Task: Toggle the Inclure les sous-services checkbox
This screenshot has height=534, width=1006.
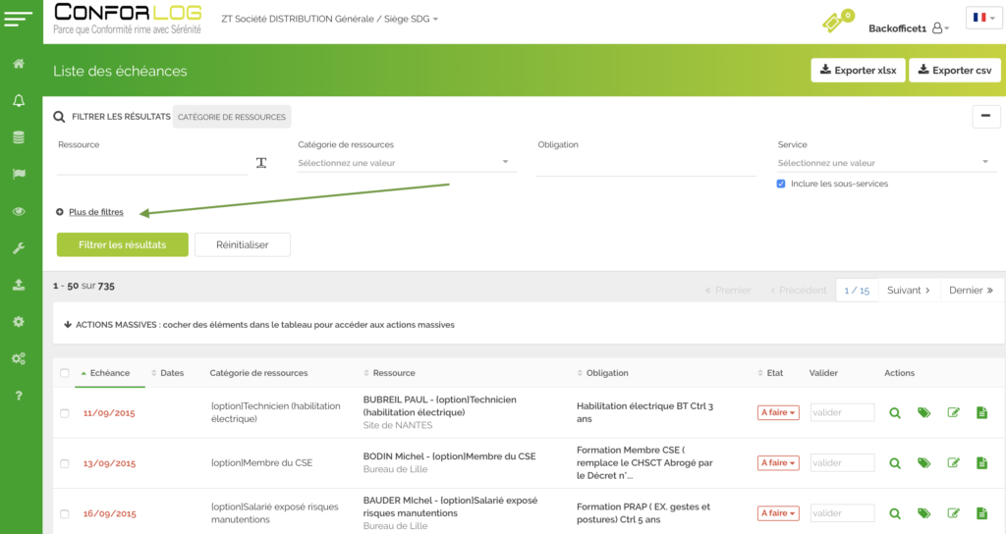Action: point(781,184)
